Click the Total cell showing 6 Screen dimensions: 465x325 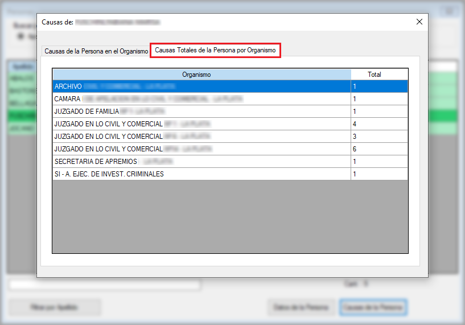coord(378,149)
